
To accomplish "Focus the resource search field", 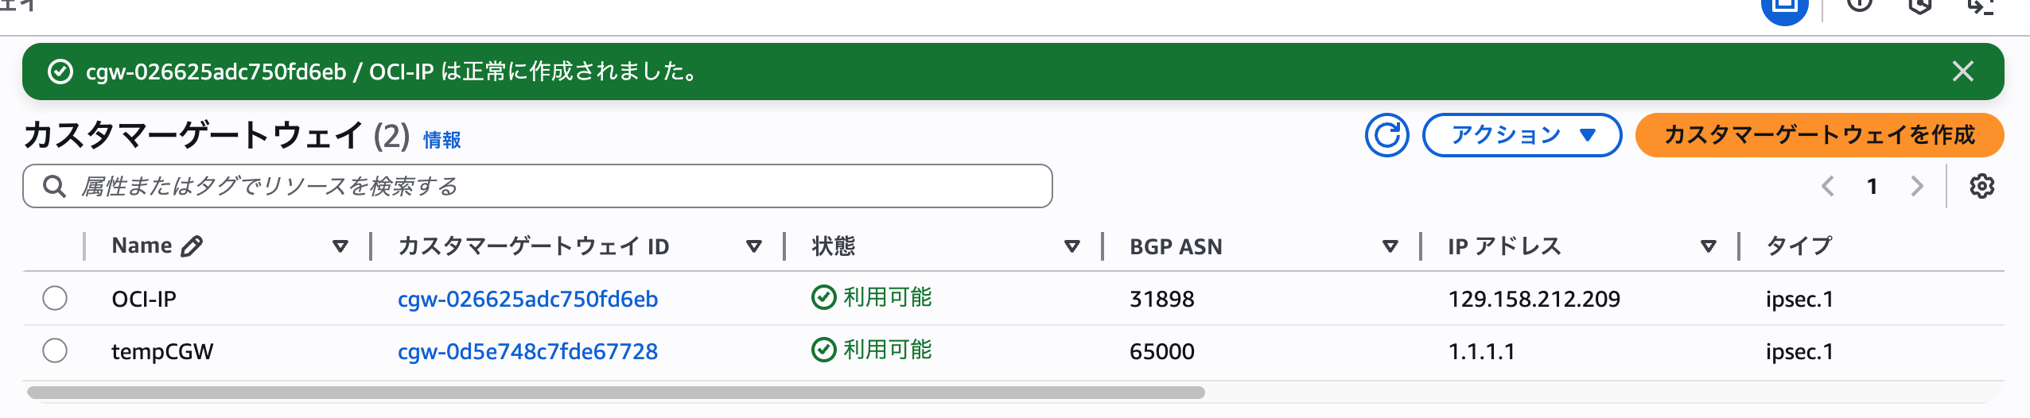I will pyautogui.click(x=538, y=186).
